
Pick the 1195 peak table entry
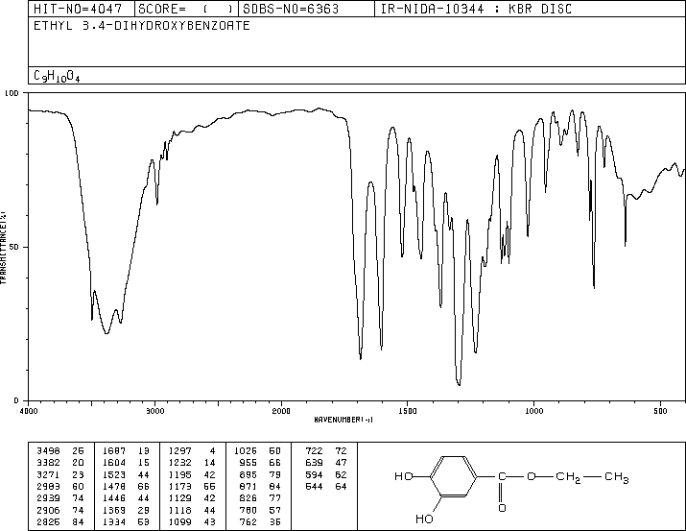click(x=180, y=474)
